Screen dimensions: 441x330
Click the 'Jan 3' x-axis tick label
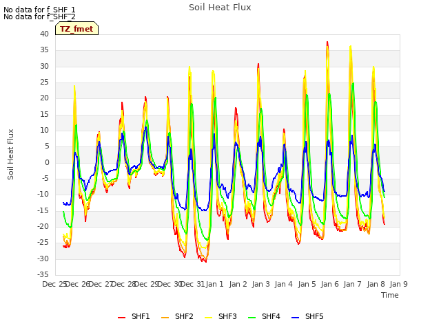[x=260, y=284]
